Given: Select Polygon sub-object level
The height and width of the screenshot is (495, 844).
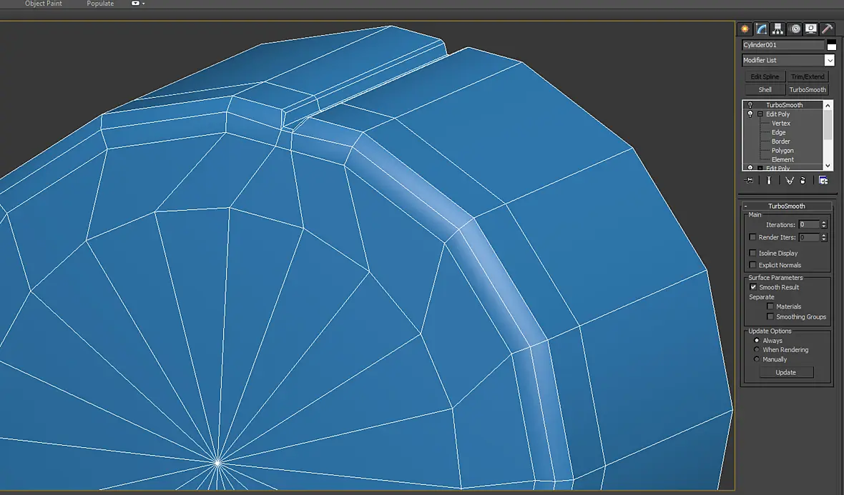Looking at the screenshot, I should click(782, 151).
